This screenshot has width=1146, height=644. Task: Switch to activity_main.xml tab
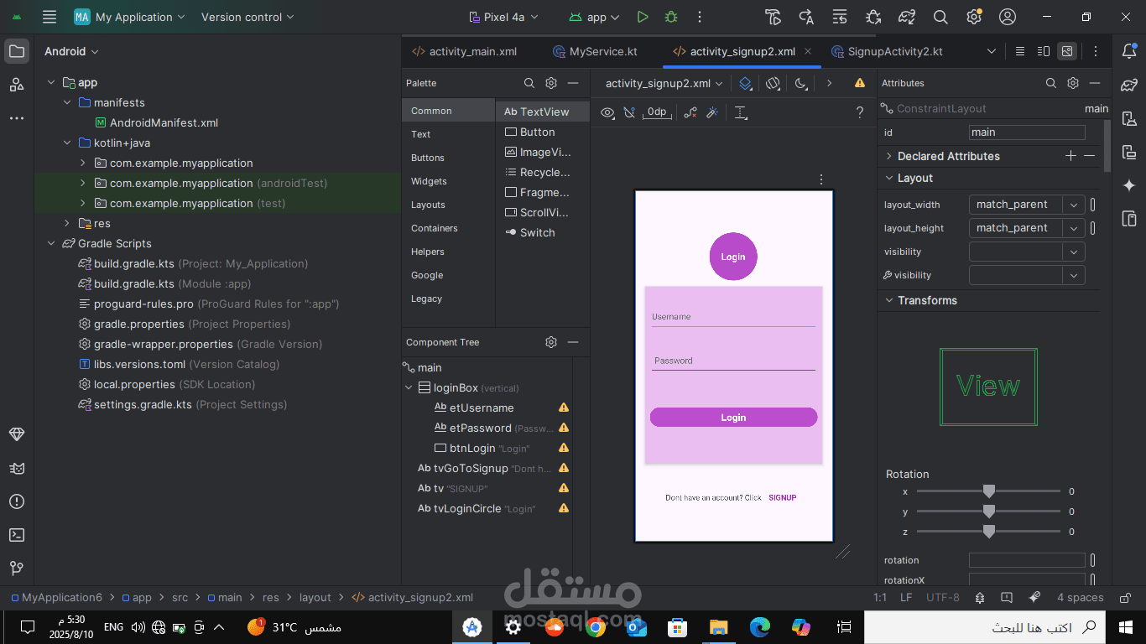tap(464, 51)
